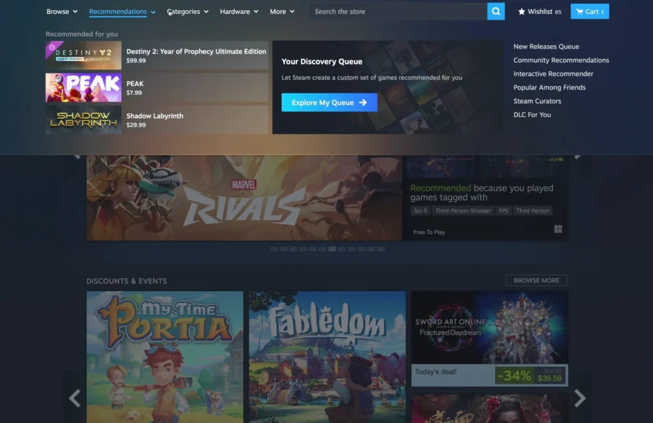Click inside the store search field
653x423 pixels.
[x=395, y=11]
